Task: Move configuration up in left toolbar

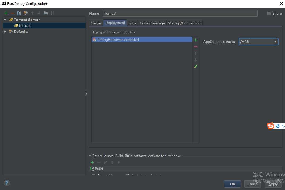Action: point(32,13)
